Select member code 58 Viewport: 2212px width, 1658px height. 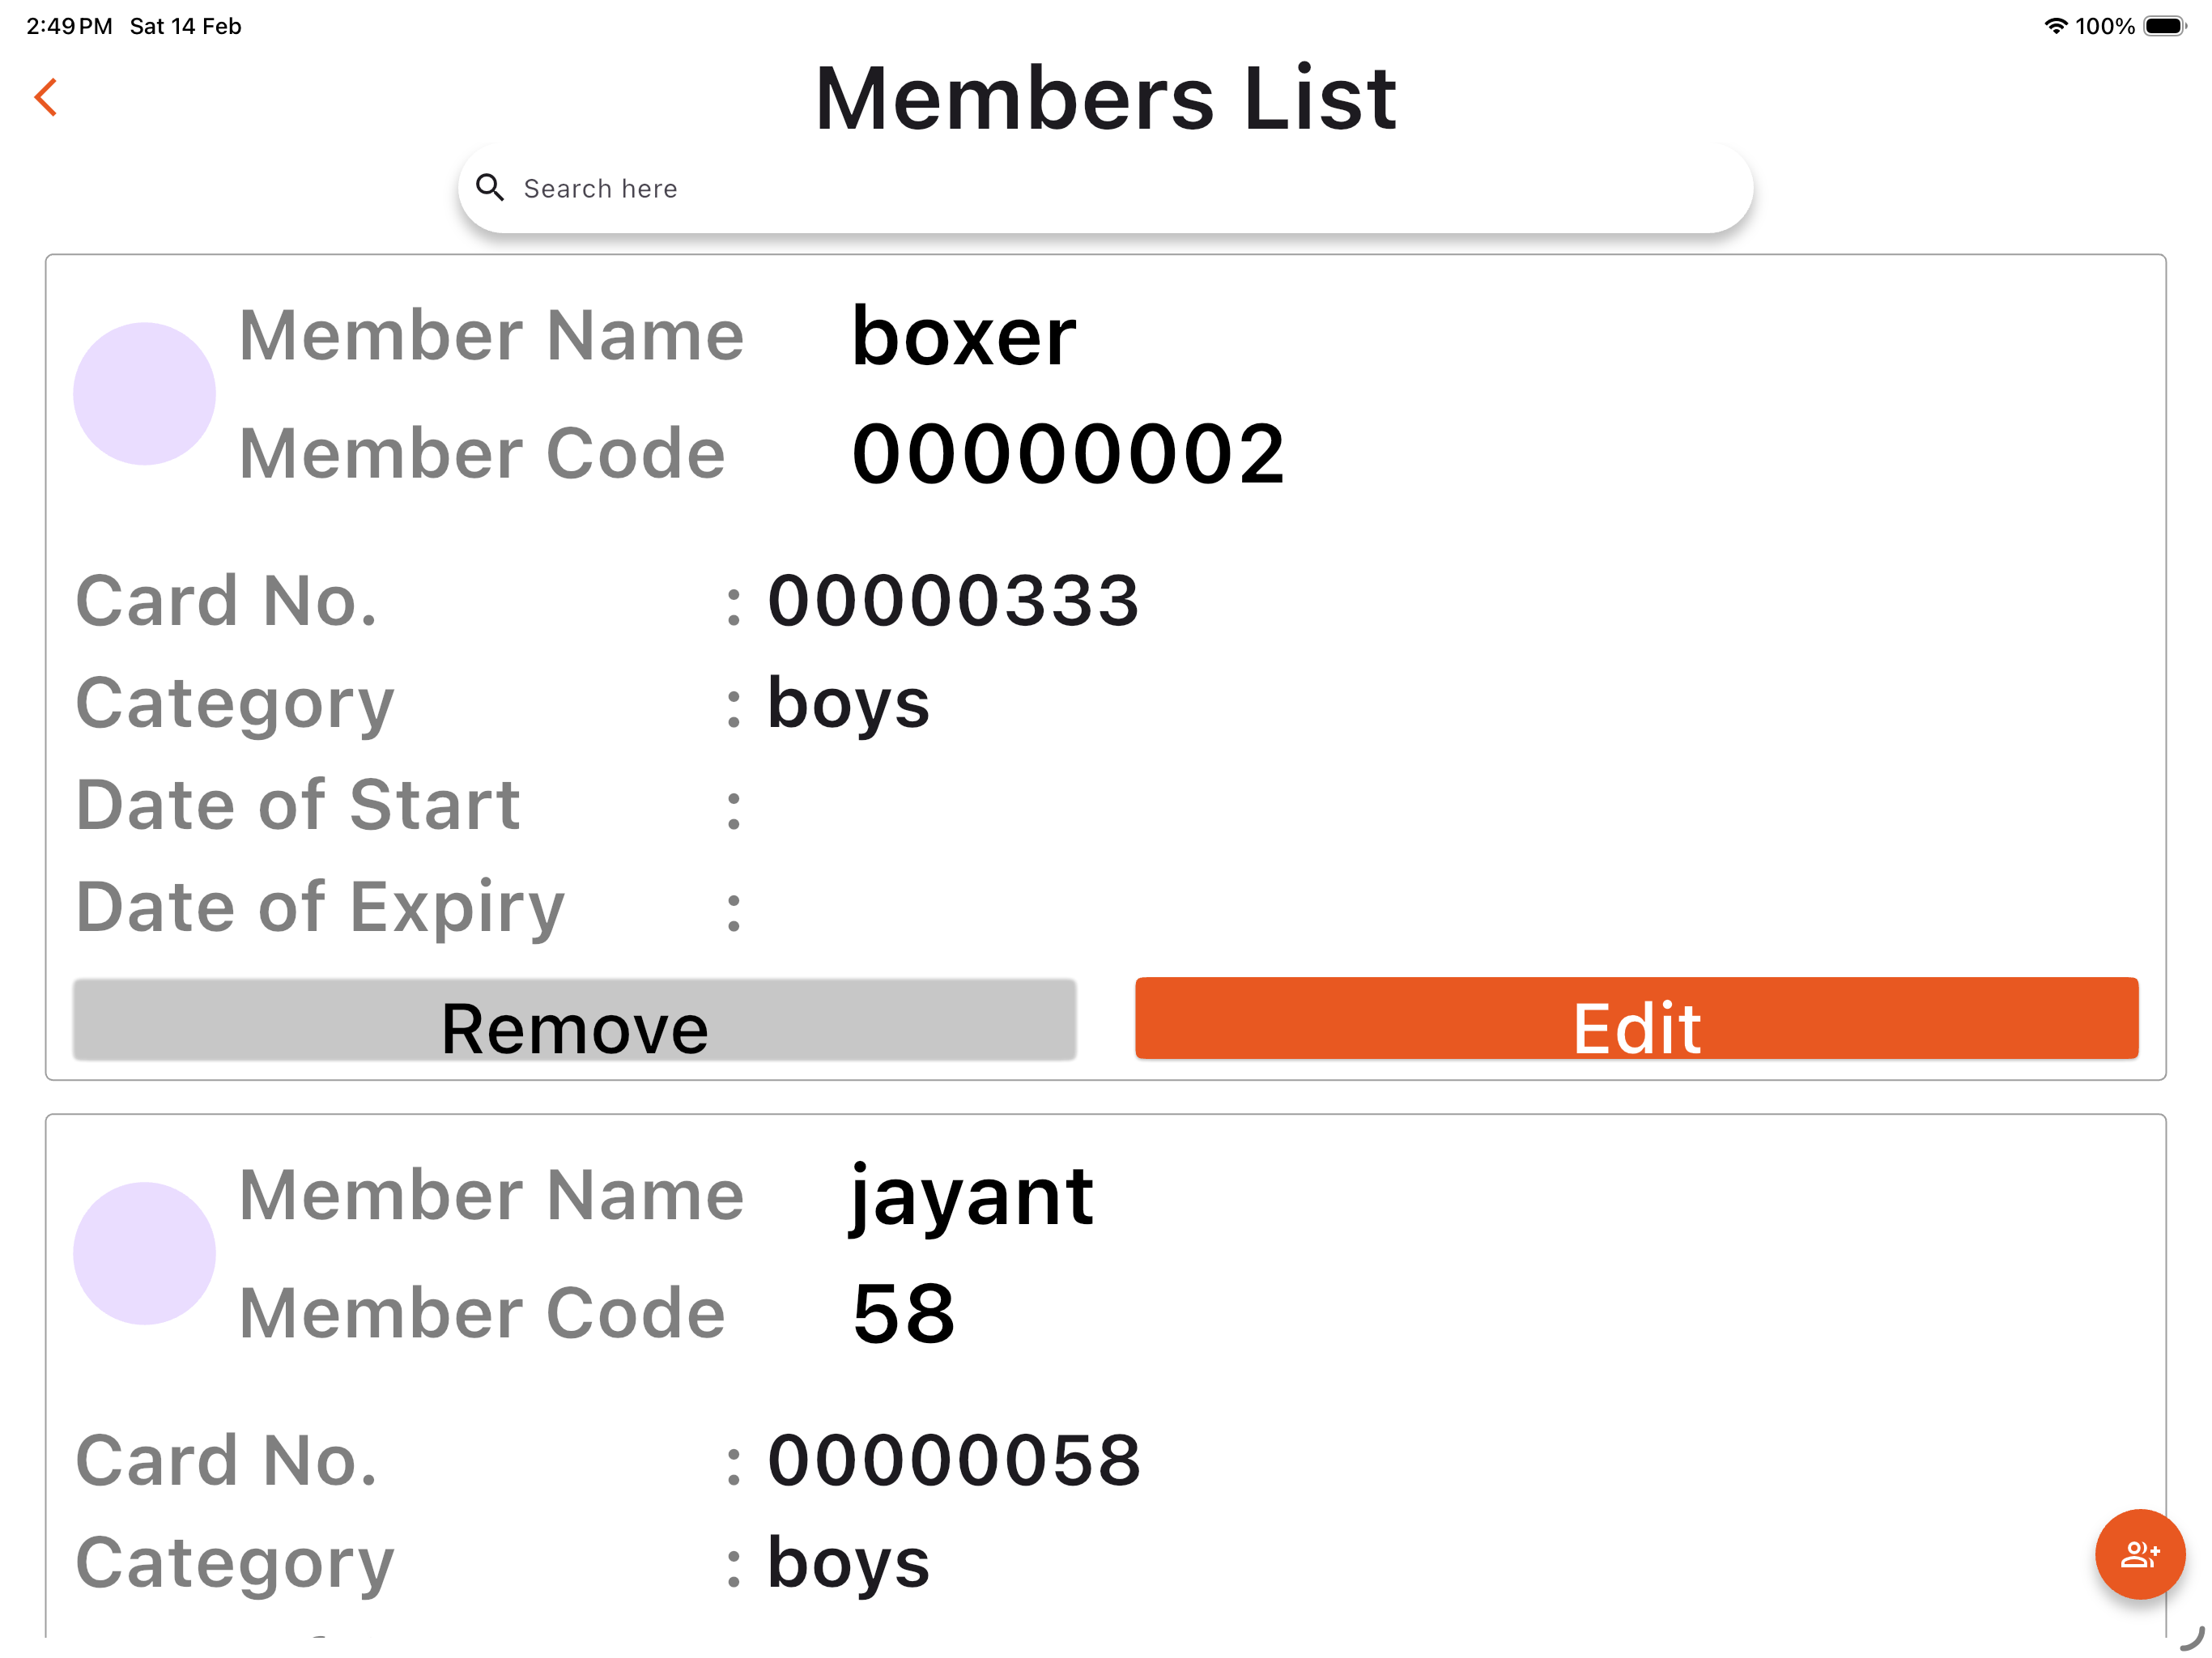(904, 1313)
